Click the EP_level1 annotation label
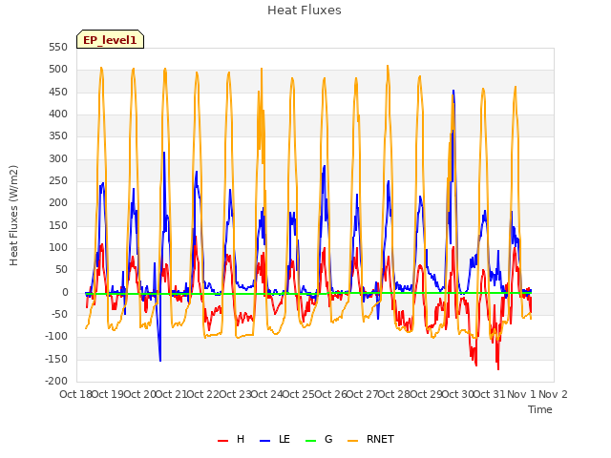 [x=111, y=39]
